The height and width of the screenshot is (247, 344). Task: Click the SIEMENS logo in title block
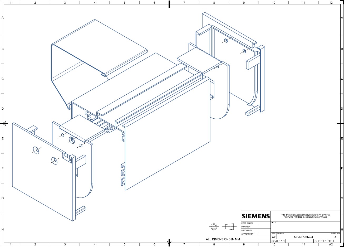255,216
